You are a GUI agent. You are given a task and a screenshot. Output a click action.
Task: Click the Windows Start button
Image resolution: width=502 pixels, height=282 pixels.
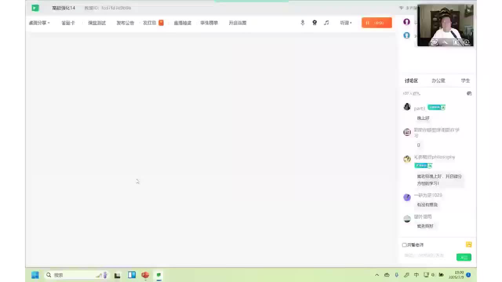pos(35,275)
